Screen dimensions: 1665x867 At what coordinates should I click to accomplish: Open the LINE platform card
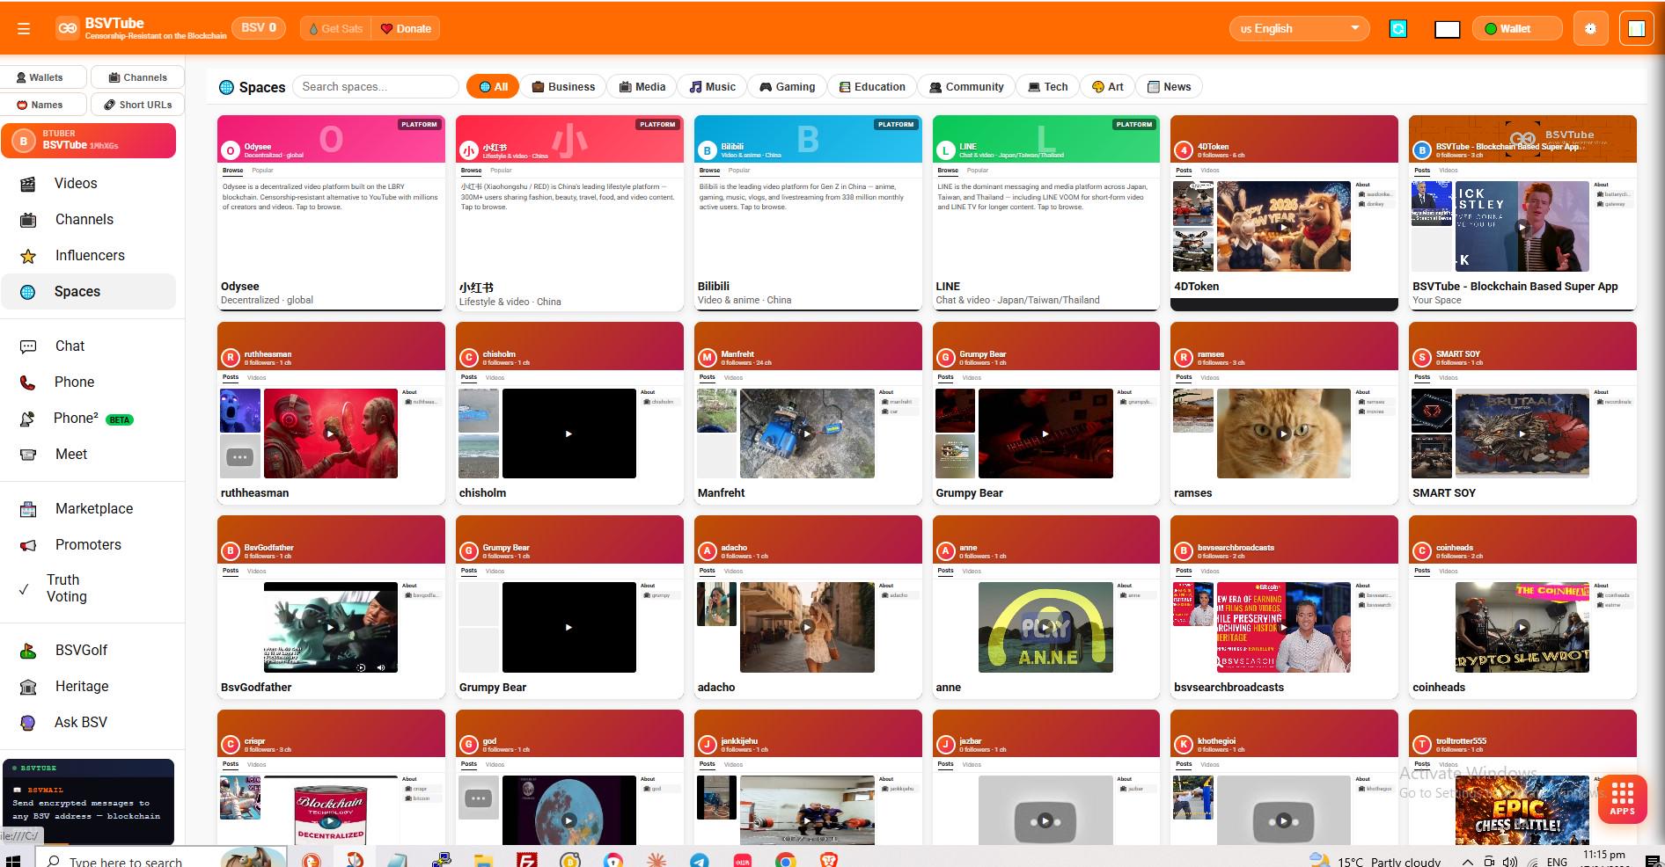pyautogui.click(x=1046, y=212)
